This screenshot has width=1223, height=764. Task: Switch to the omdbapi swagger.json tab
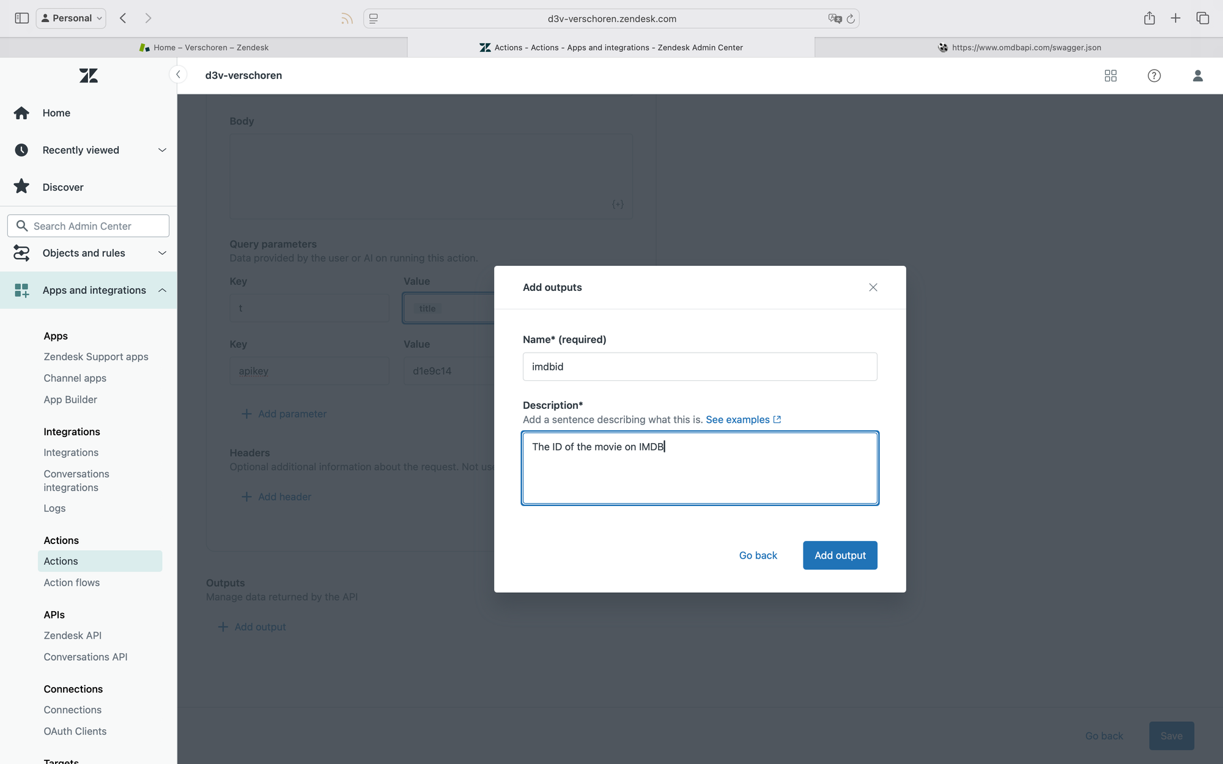[x=1019, y=47]
